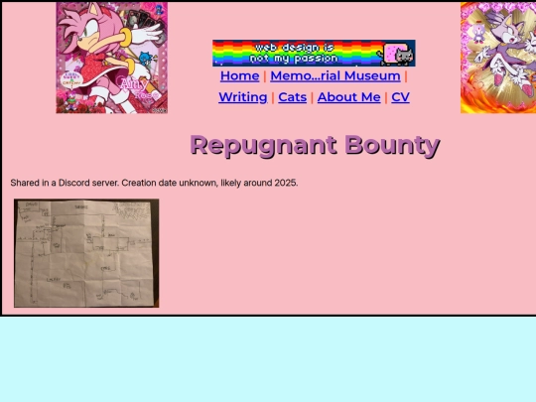Screen dimensions: 536x402
Task: Click the Repugnant Bounty page heading
Action: point(315,145)
